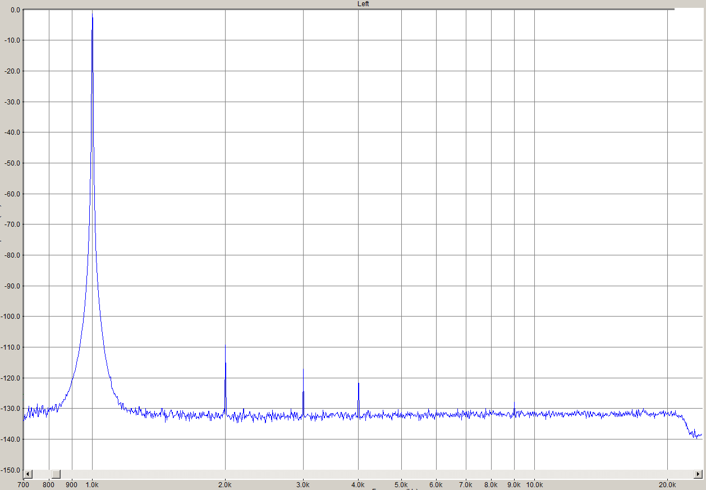Image resolution: width=706 pixels, height=490 pixels.
Task: Click the "900" frequency axis label
Action: tap(72, 484)
